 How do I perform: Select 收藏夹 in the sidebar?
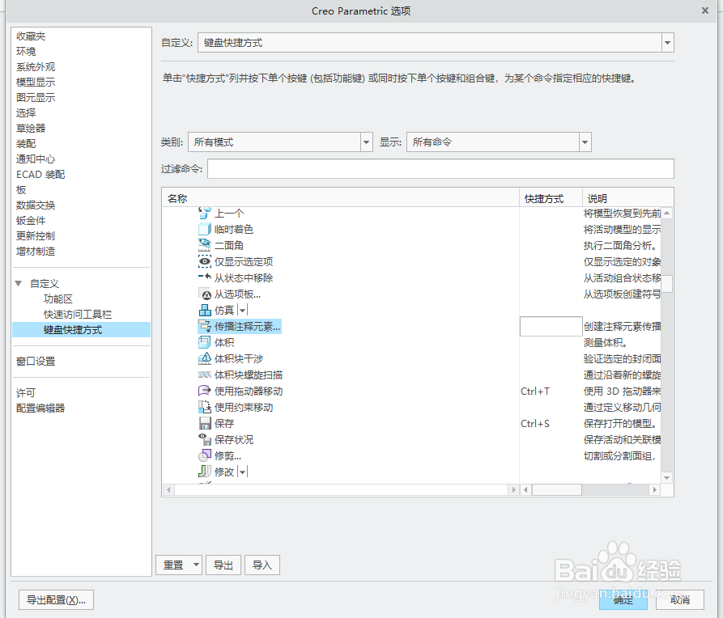coord(31,36)
